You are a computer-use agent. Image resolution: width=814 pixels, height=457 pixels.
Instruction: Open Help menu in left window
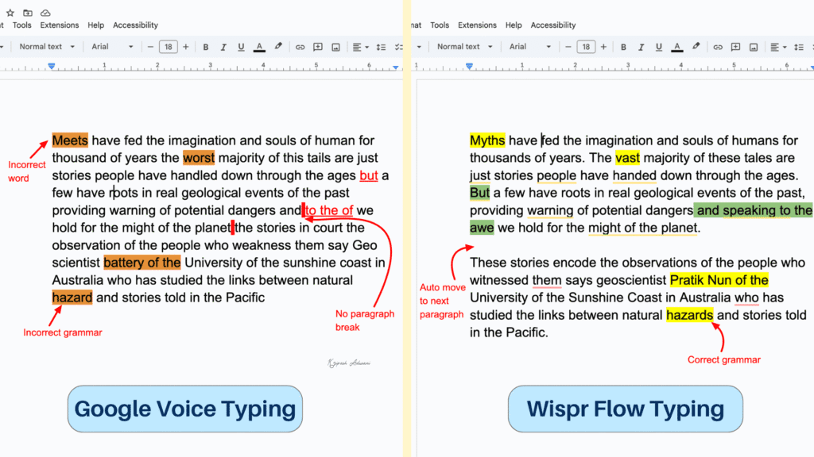pyautogui.click(x=95, y=25)
